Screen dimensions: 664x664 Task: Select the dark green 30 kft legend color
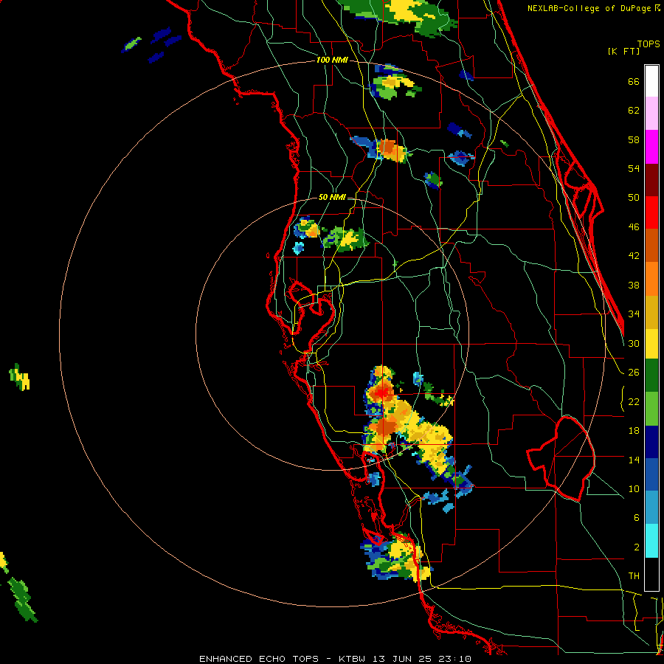651,376
